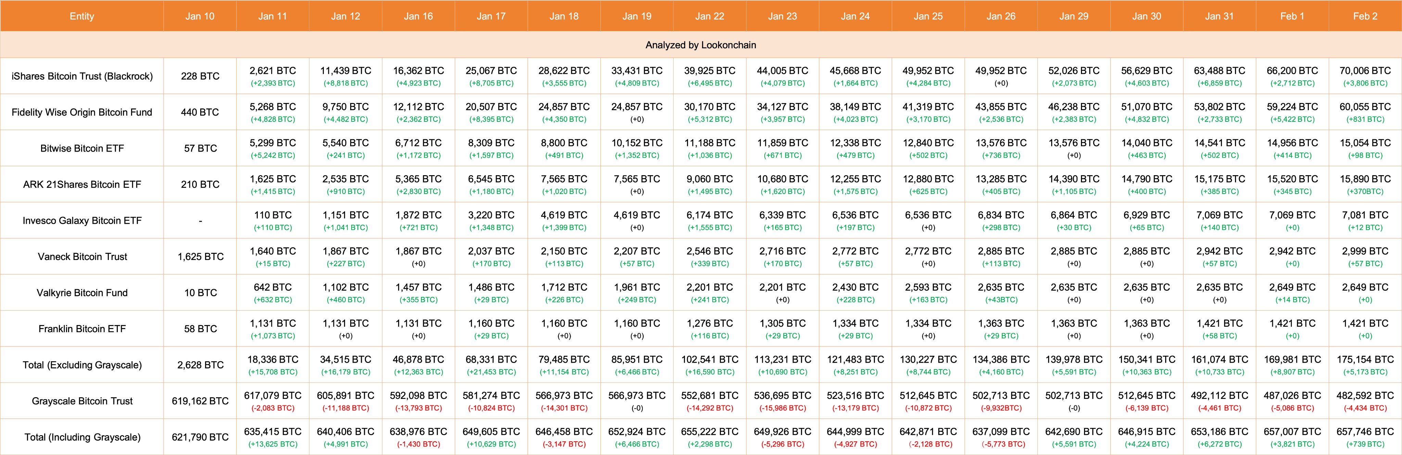Click the 39,925 BTC iShares Jan 22 cell
This screenshot has width=1402, height=455.
[710, 76]
